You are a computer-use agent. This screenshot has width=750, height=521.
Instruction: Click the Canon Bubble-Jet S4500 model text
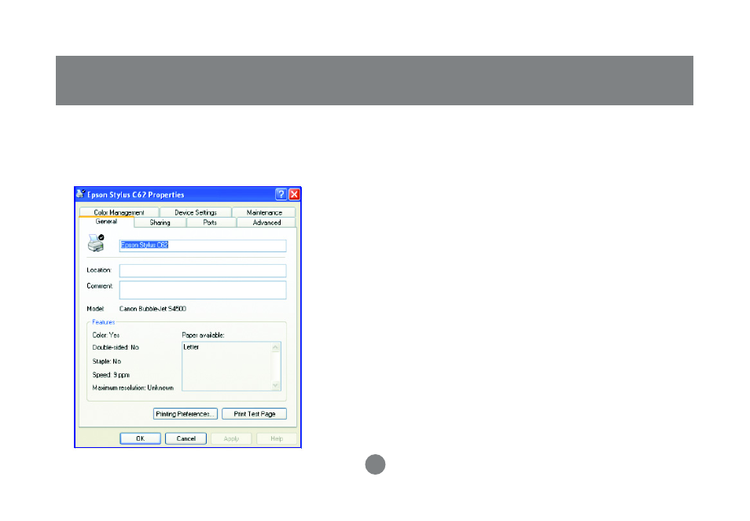pyautogui.click(x=153, y=309)
